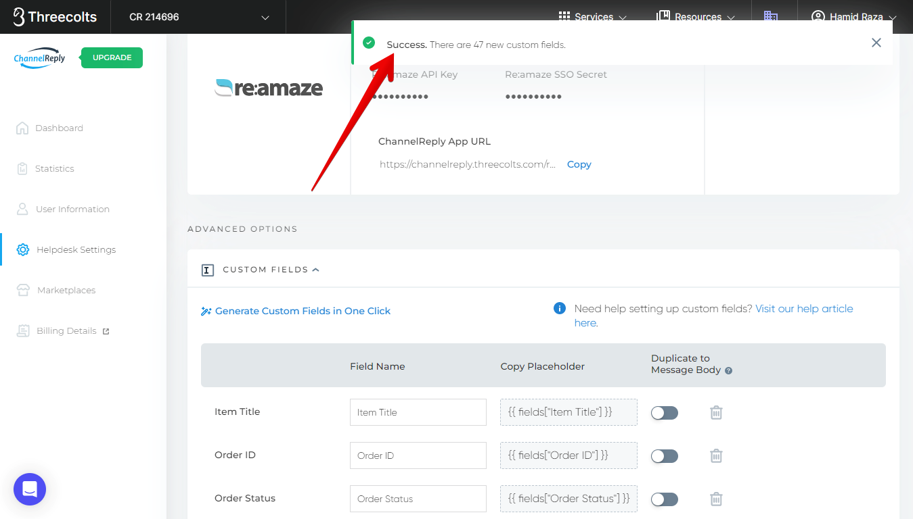Click the Field Name column header
913x519 pixels.
click(377, 366)
